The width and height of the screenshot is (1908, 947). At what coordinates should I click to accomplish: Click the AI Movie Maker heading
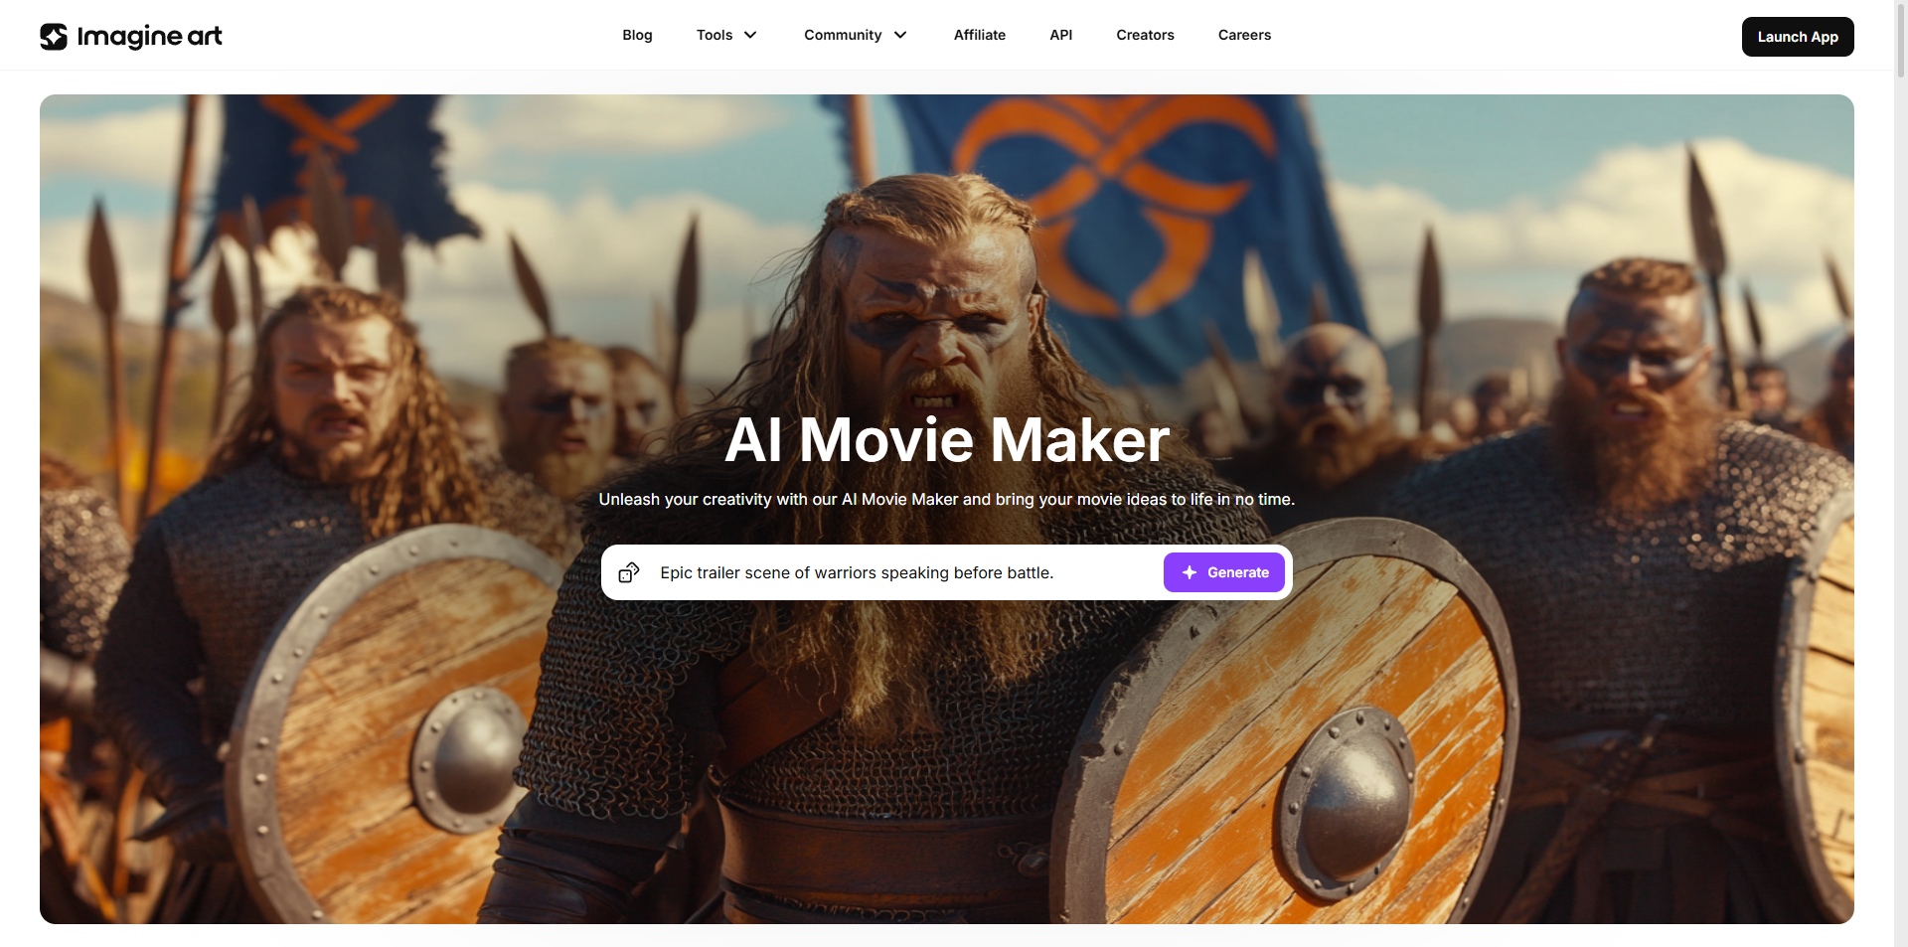coord(946,440)
